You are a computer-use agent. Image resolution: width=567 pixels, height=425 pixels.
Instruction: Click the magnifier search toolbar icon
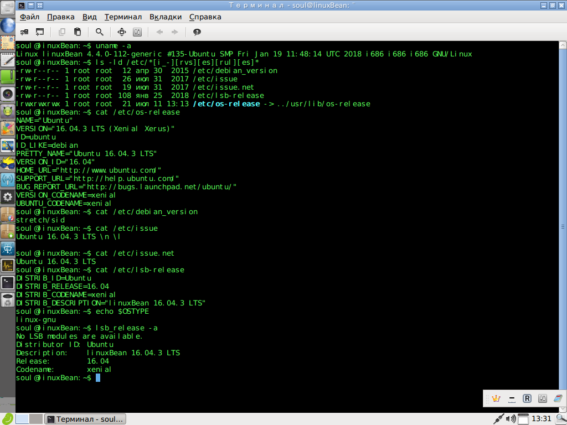click(100, 32)
